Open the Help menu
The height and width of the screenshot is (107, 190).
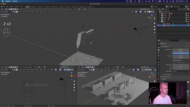click(x=21, y=7)
